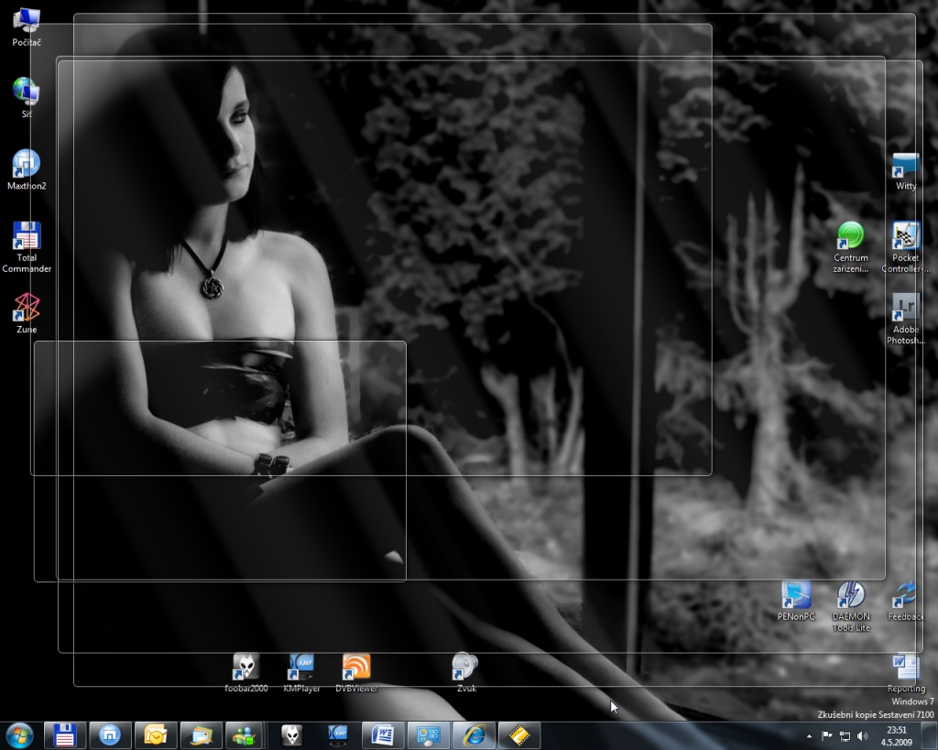Screen dimensions: 938x750
Task: Select the DVBViewer desktop shortcut
Action: click(x=356, y=673)
